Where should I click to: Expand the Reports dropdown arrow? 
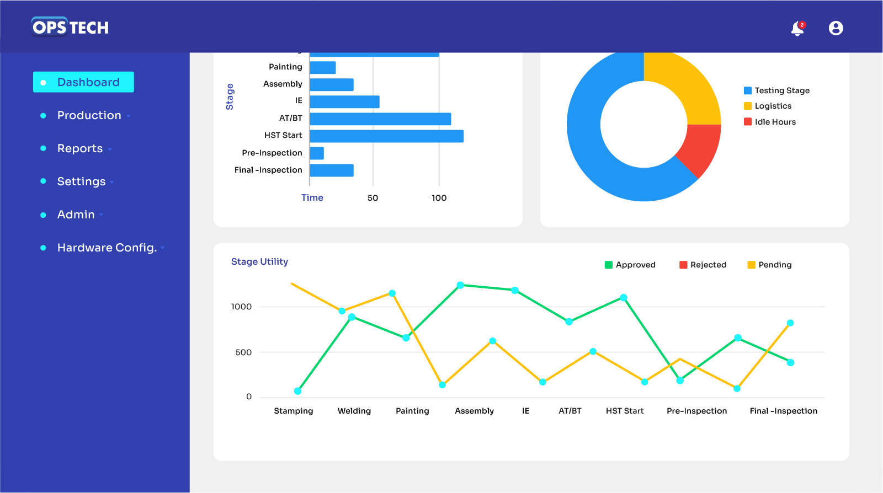110,149
